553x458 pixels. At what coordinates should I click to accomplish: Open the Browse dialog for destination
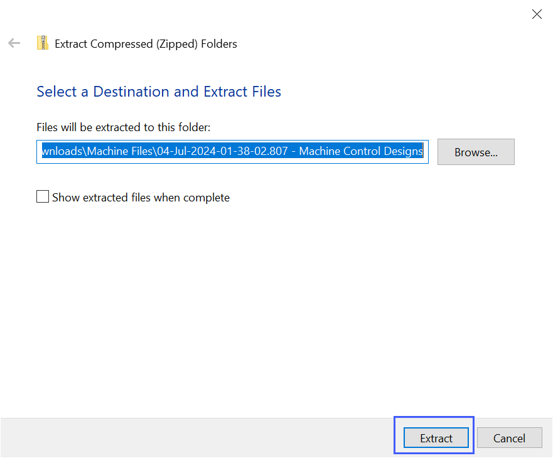tap(475, 152)
